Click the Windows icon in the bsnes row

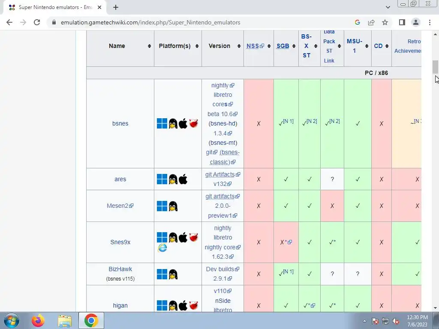point(162,123)
